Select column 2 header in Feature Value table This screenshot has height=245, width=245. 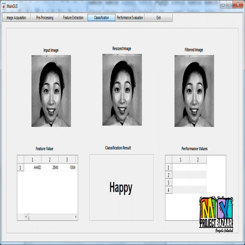(x=50, y=160)
